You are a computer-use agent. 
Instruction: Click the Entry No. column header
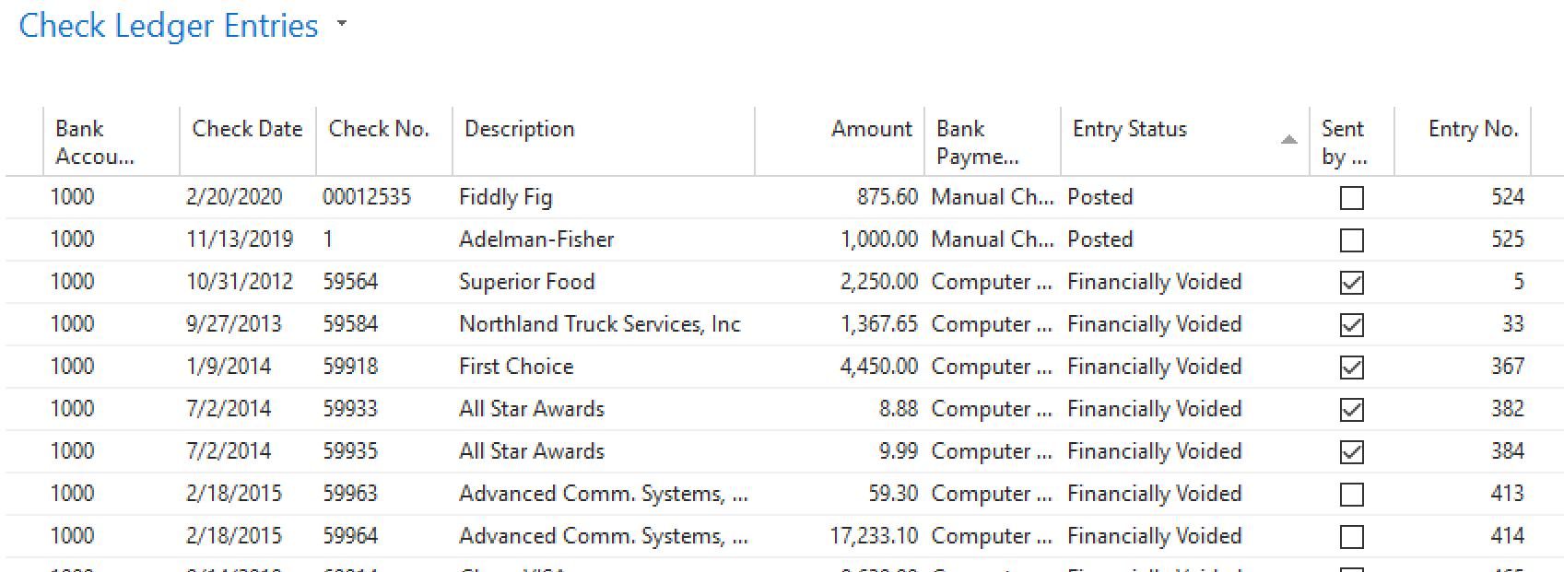point(1473,129)
